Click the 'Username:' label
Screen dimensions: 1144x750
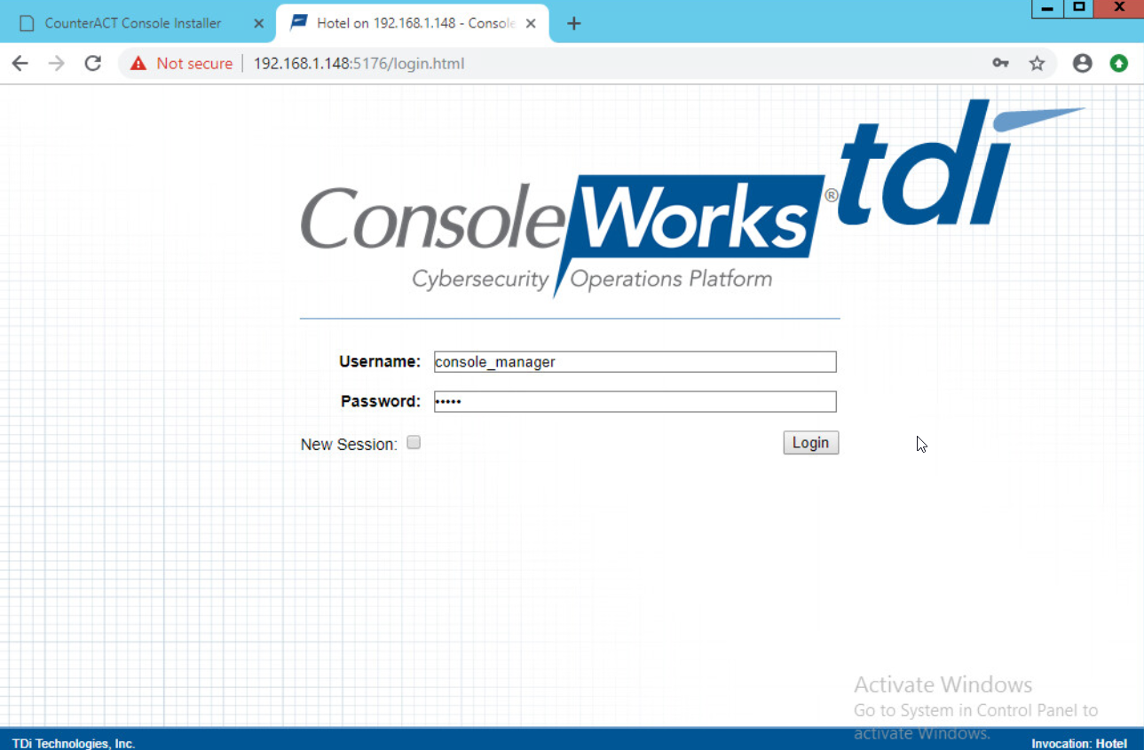coord(380,361)
